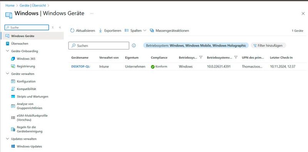The width and height of the screenshot is (308, 152).
Task: Click the Konfiguration sidebar icon
Action: [x=13, y=81]
